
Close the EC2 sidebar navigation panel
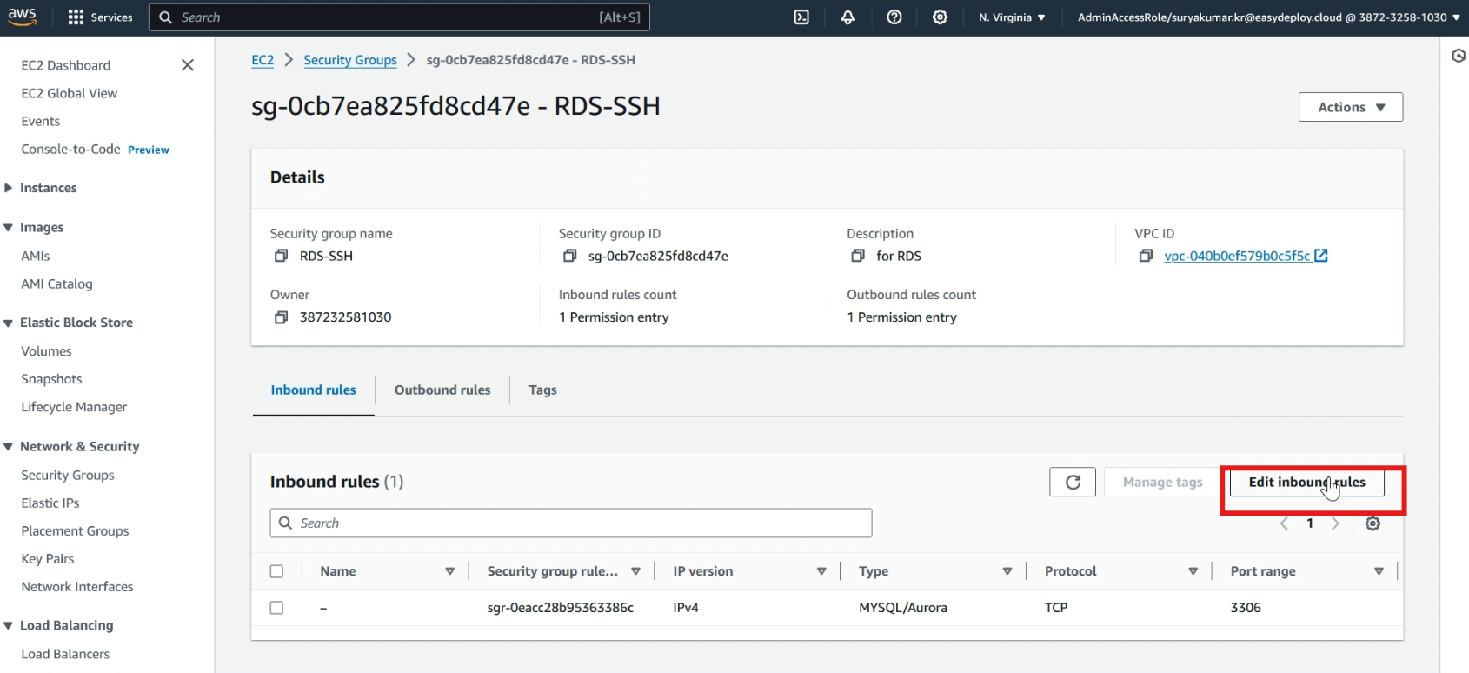(x=187, y=65)
